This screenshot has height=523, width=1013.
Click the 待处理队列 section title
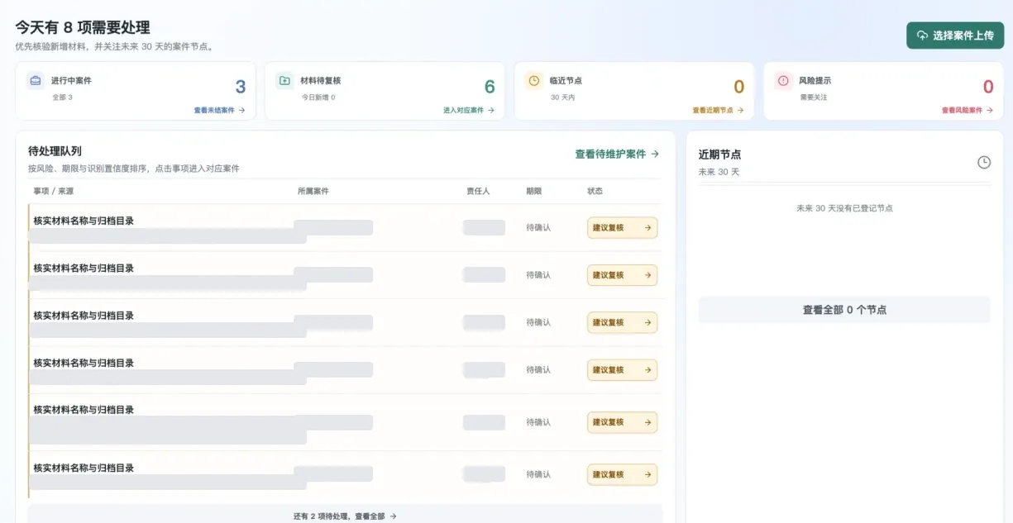click(55, 150)
